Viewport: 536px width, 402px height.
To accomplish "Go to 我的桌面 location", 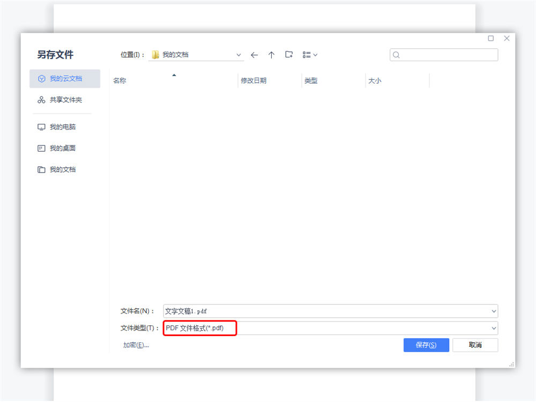I will 62,148.
